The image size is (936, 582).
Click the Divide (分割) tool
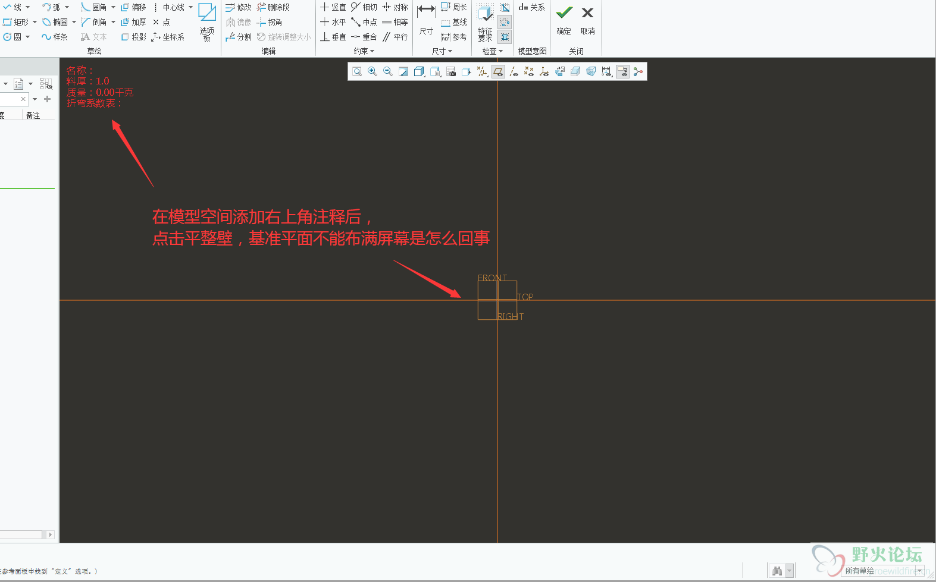coord(239,37)
